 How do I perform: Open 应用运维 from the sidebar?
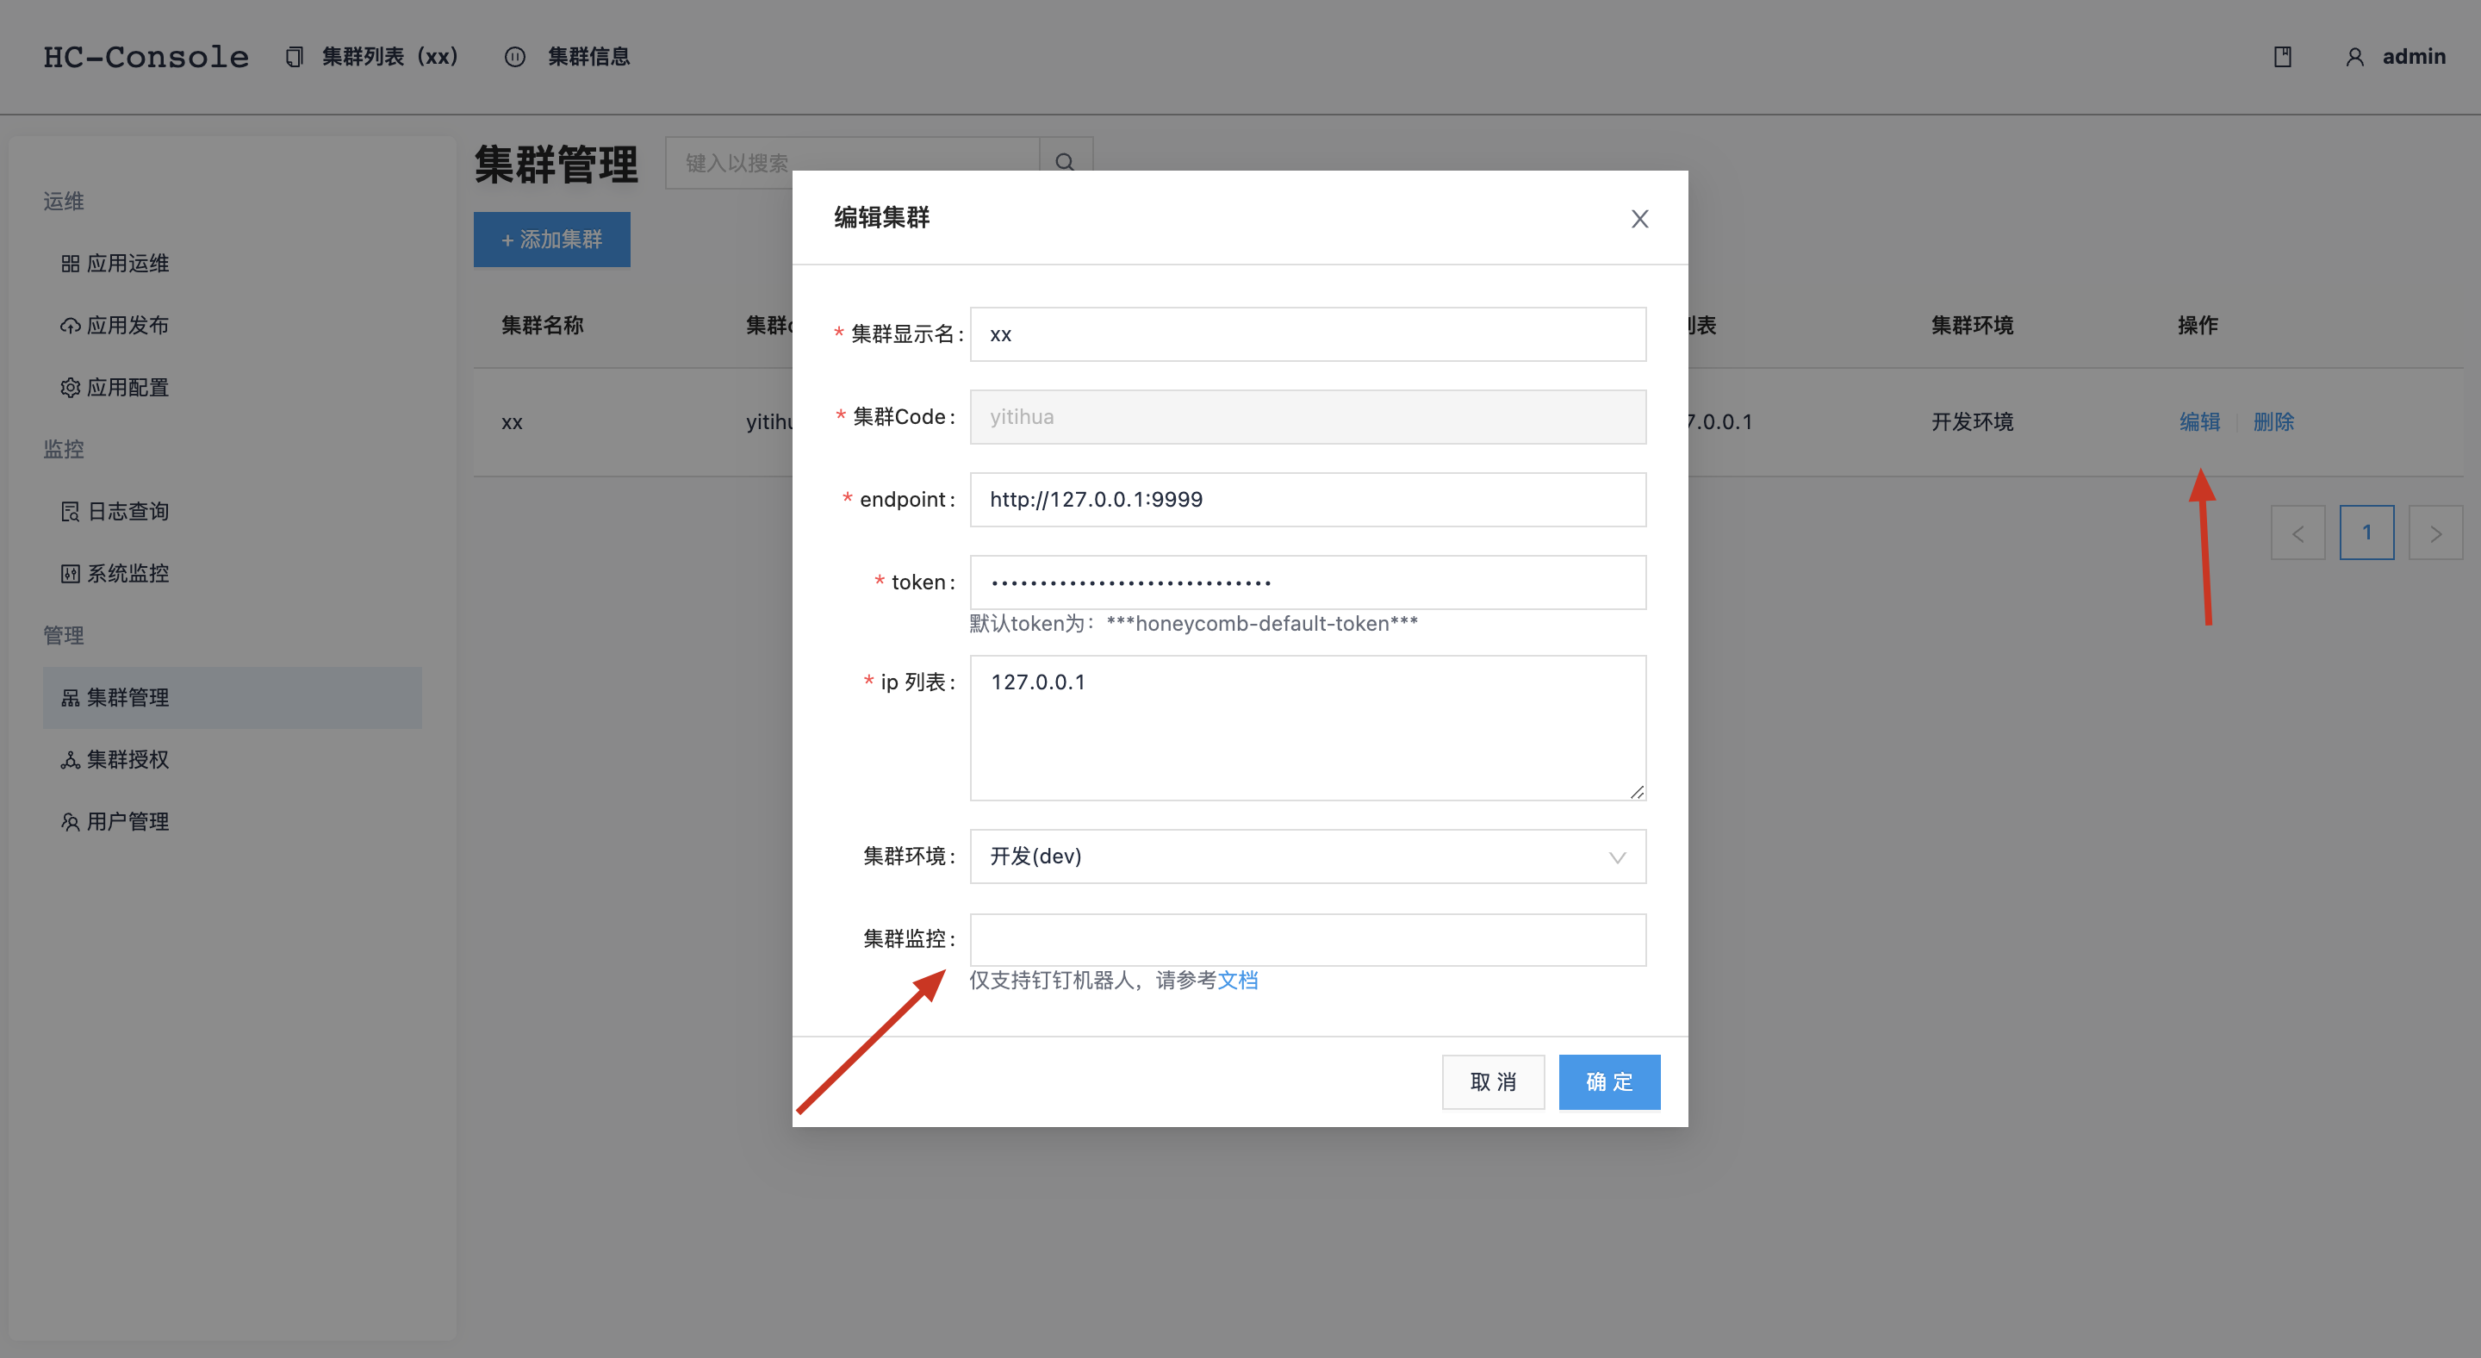(127, 263)
